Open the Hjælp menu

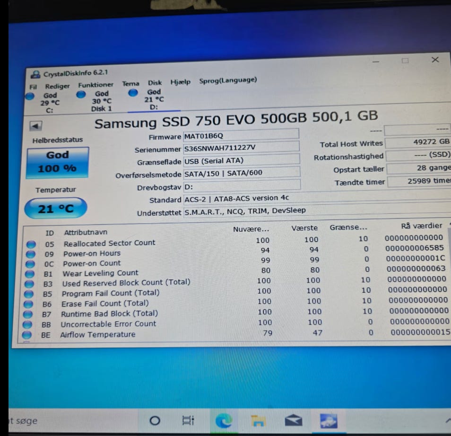pyautogui.click(x=180, y=82)
